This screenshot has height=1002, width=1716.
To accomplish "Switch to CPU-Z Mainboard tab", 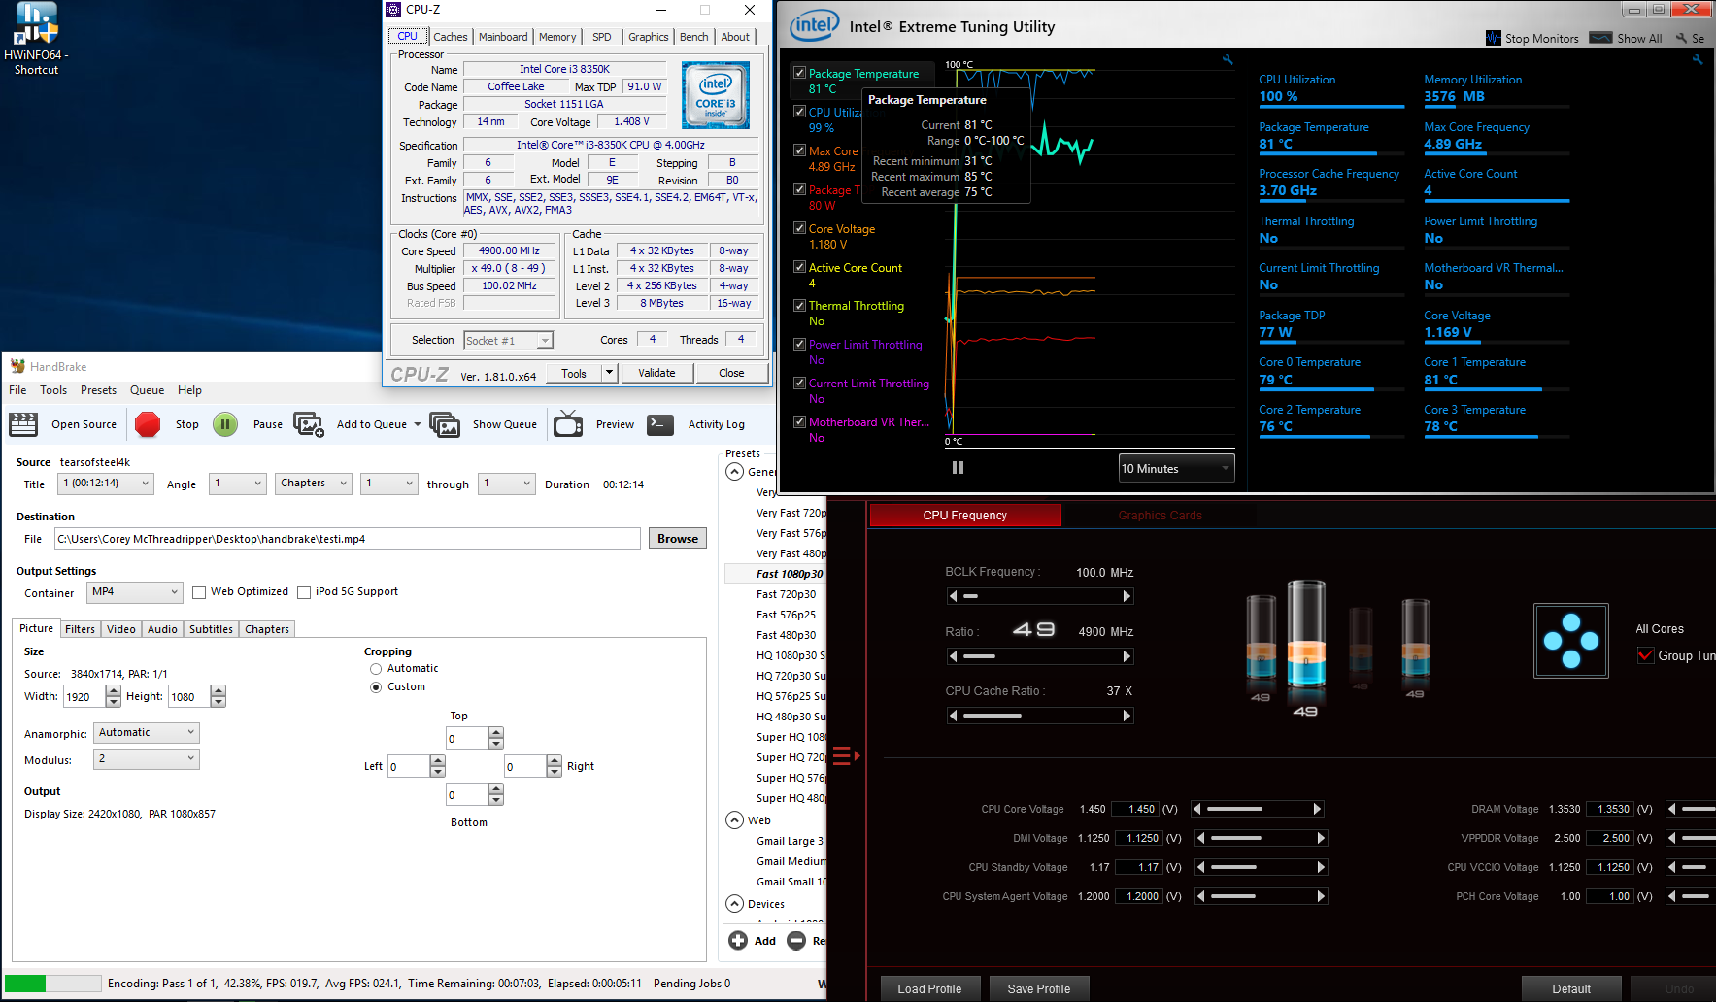I will pos(503,37).
